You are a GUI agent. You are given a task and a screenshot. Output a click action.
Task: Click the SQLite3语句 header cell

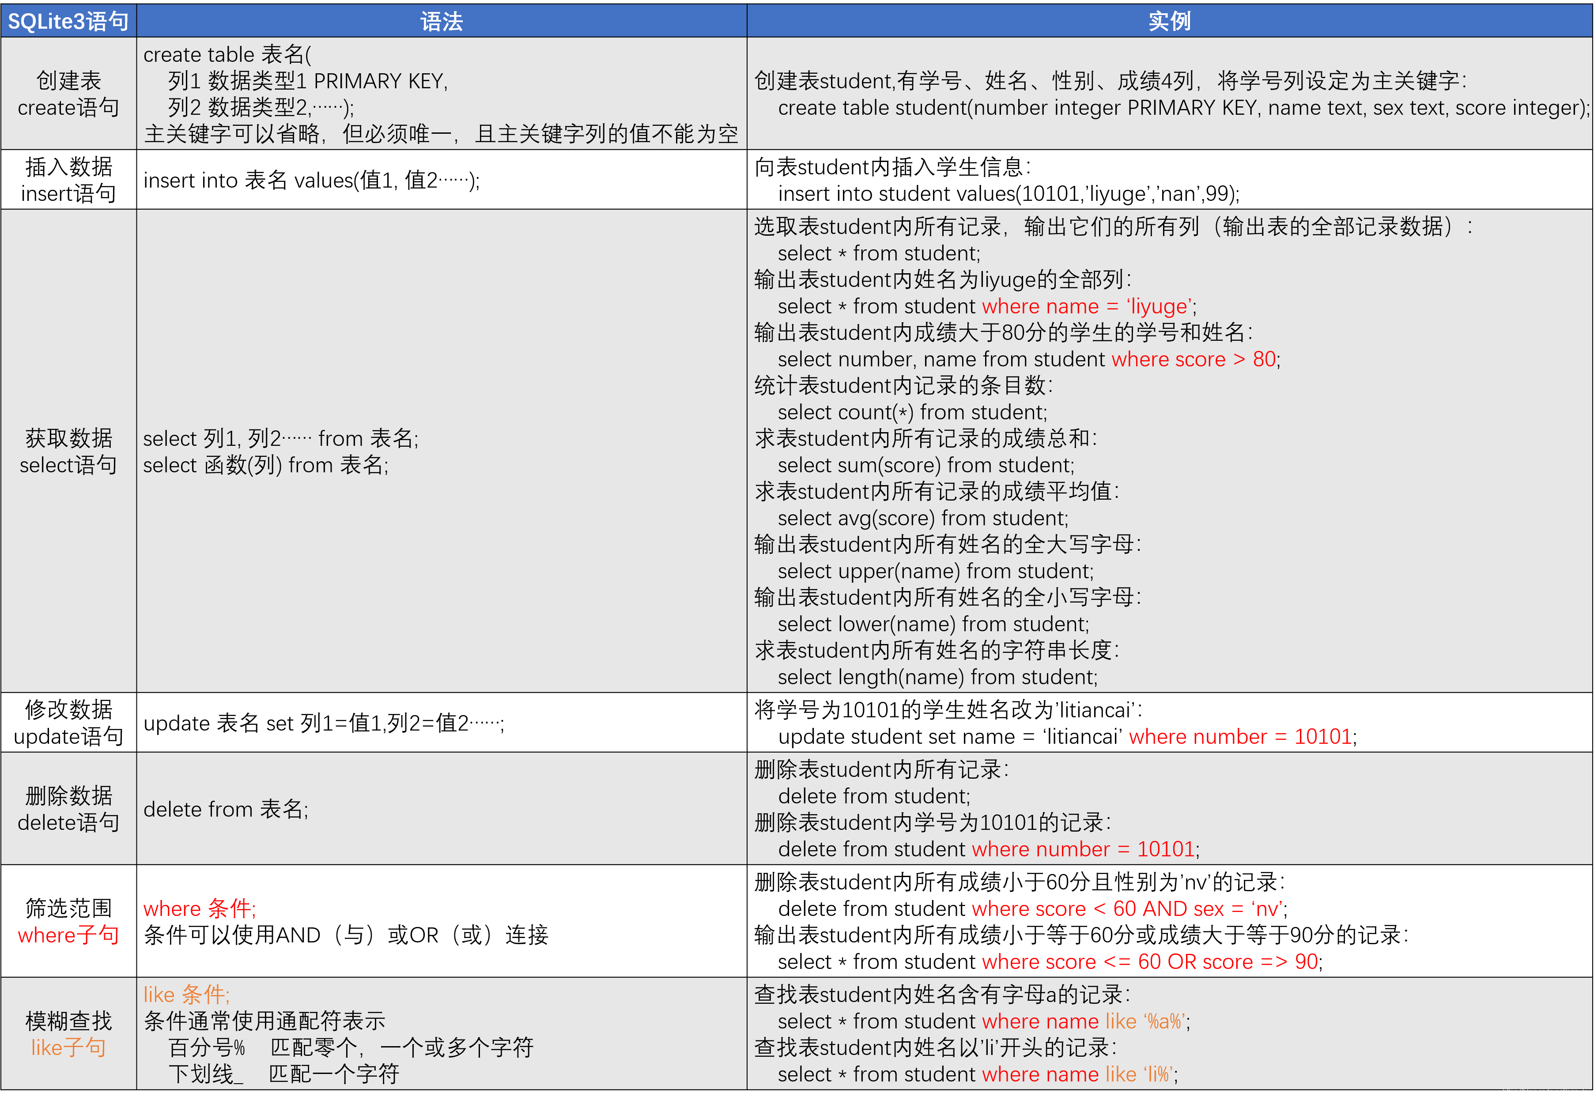click(68, 21)
